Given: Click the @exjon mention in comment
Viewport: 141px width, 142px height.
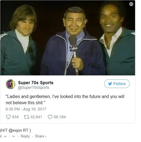Looking at the screenshot, I should [x=15, y=130].
